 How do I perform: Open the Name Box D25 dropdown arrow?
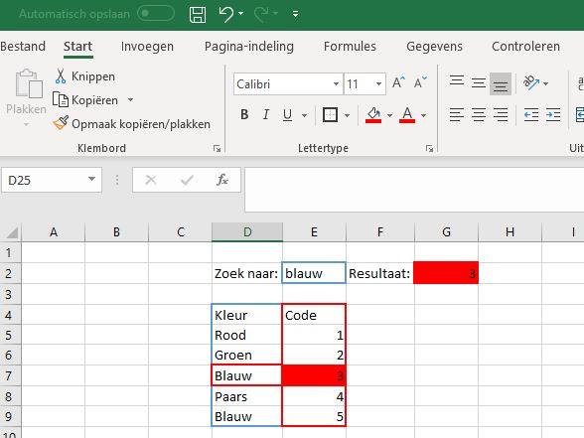(x=91, y=180)
